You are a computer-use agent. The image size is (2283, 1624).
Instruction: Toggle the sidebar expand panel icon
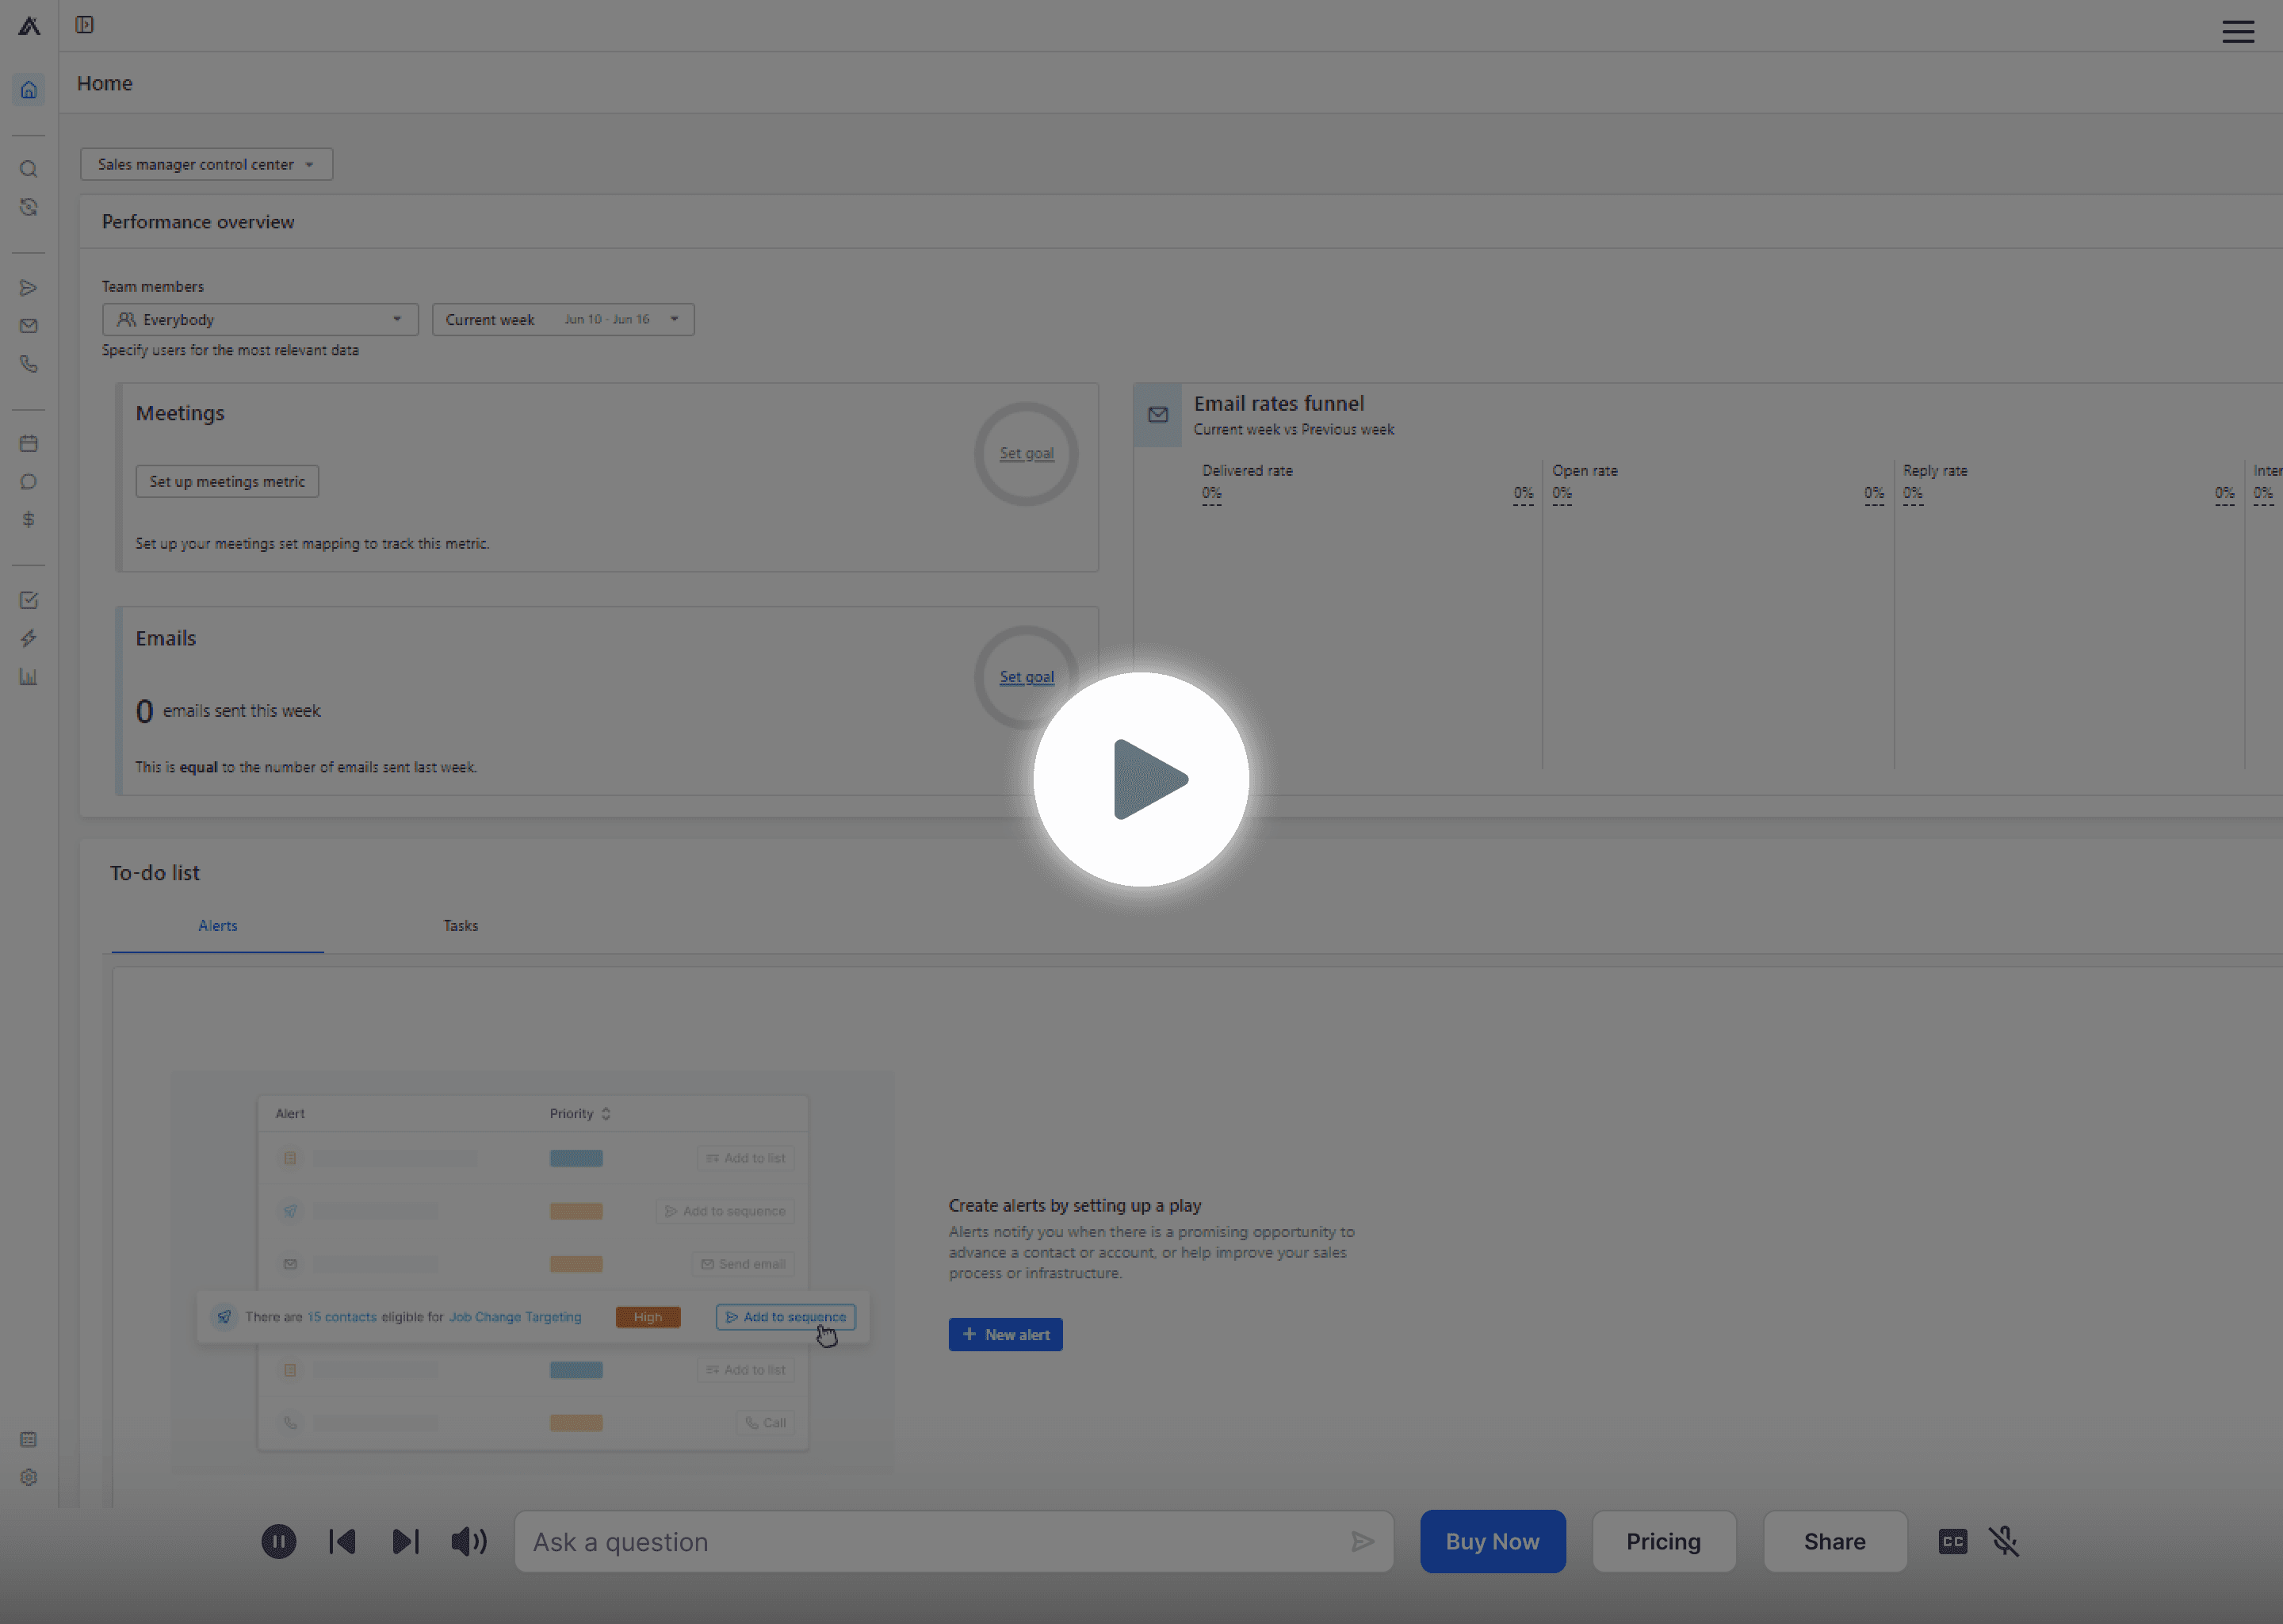(x=85, y=25)
